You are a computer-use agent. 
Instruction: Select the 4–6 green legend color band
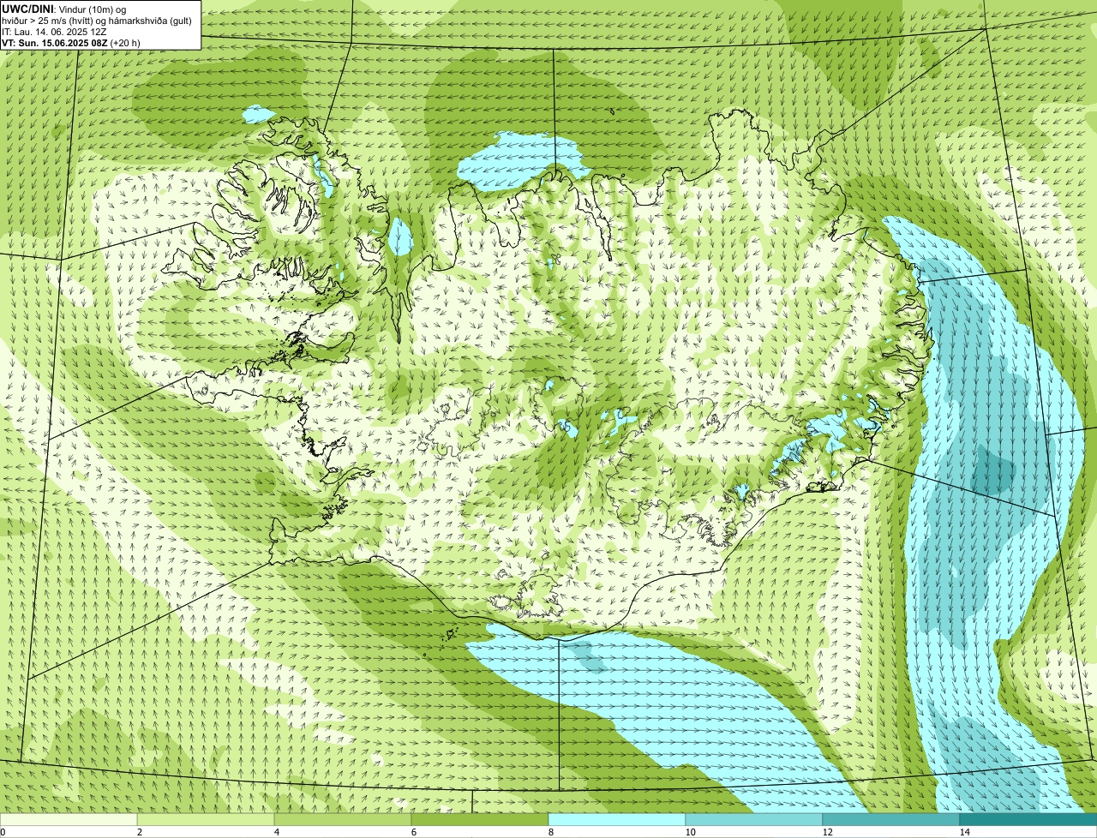343,819
